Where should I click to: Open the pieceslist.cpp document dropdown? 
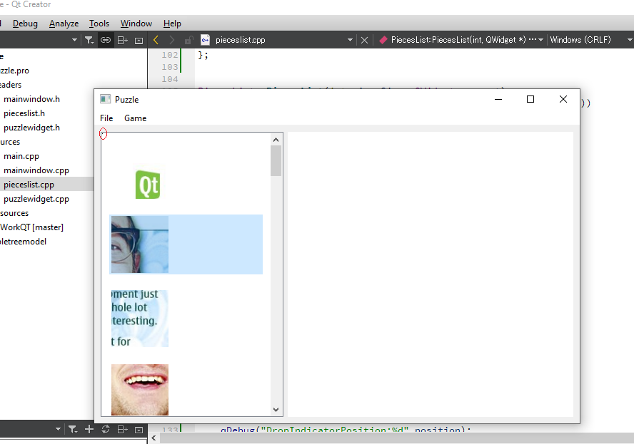pyautogui.click(x=350, y=40)
